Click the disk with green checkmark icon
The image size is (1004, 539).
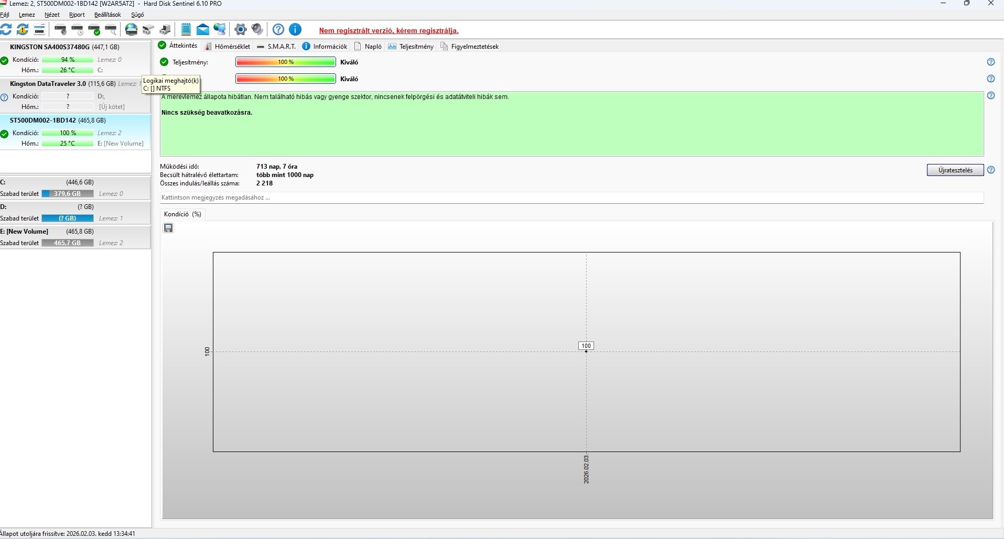[x=94, y=29]
